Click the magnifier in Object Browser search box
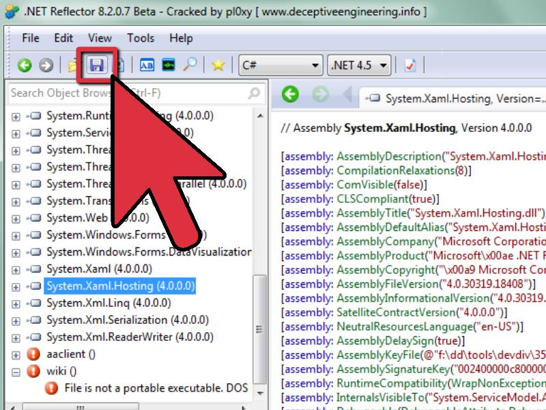This screenshot has width=546, height=410. [254, 93]
